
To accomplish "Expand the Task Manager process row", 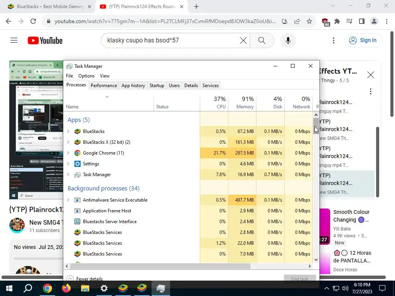I will (68, 175).
